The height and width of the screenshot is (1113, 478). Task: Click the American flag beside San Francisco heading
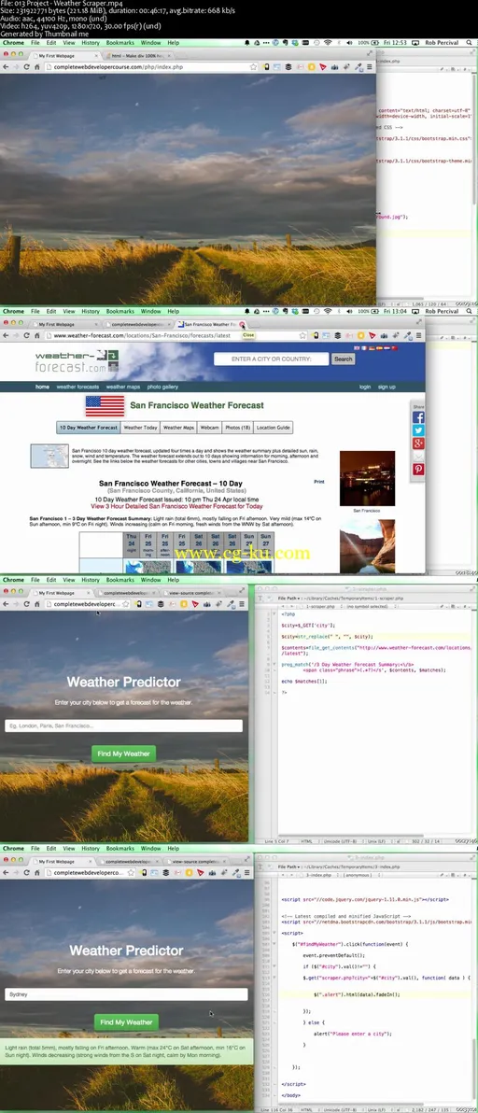pos(105,405)
